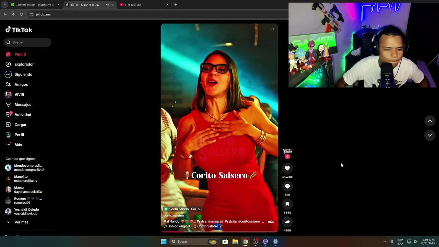Reload the page

[x=21, y=14]
